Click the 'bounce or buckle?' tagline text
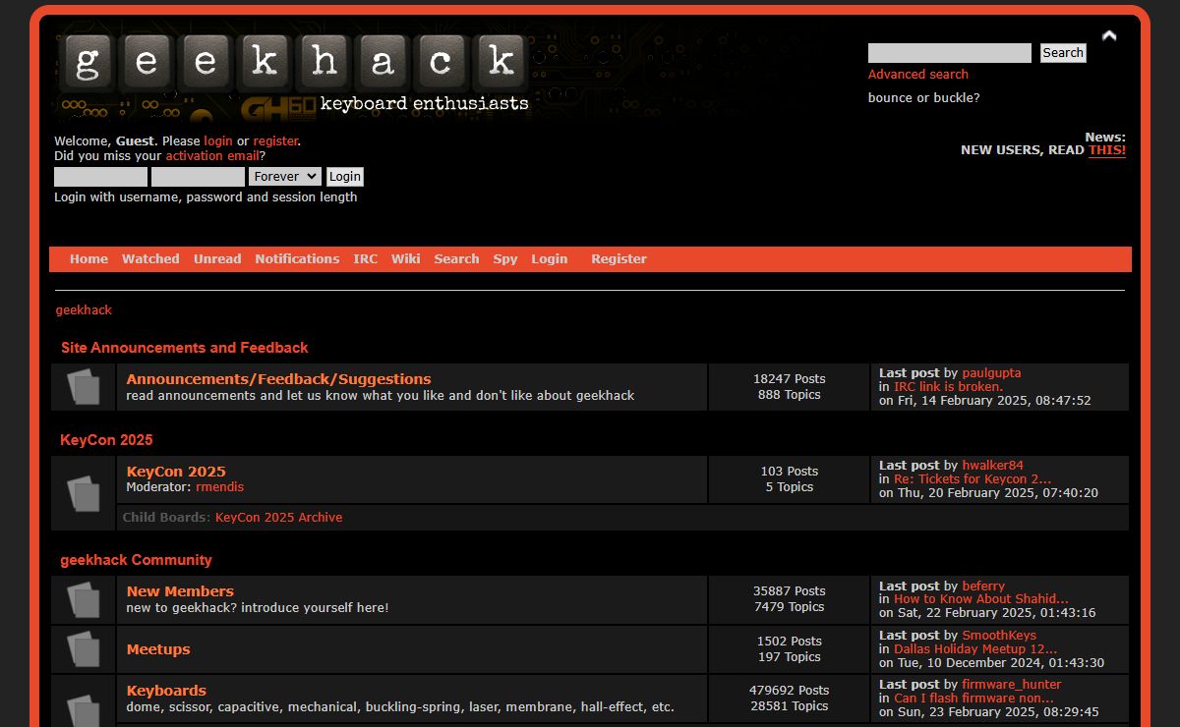Screen dimensions: 1180x727 click(x=924, y=98)
